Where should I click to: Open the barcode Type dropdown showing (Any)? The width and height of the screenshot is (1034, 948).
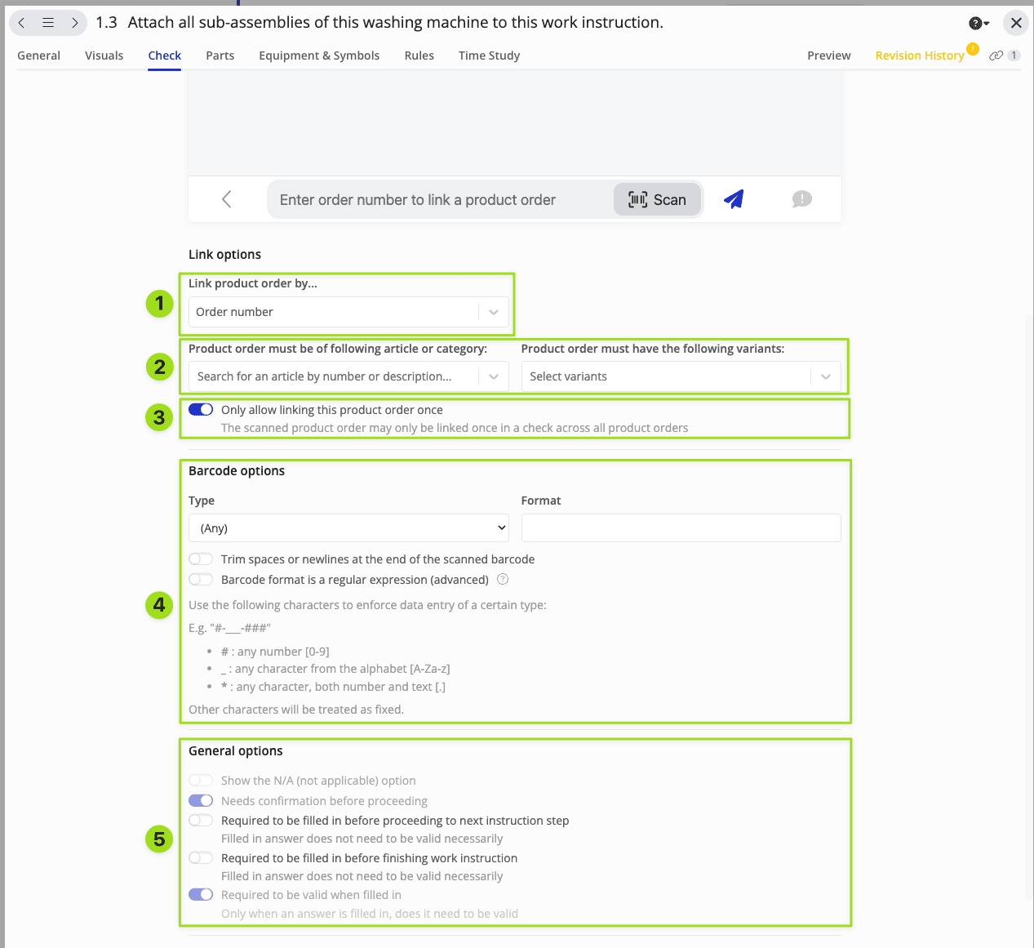coord(348,527)
